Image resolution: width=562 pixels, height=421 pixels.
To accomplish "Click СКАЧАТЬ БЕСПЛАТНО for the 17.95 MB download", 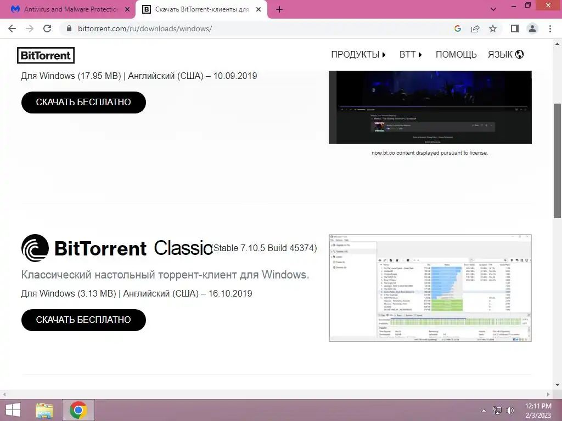I will [83, 103].
